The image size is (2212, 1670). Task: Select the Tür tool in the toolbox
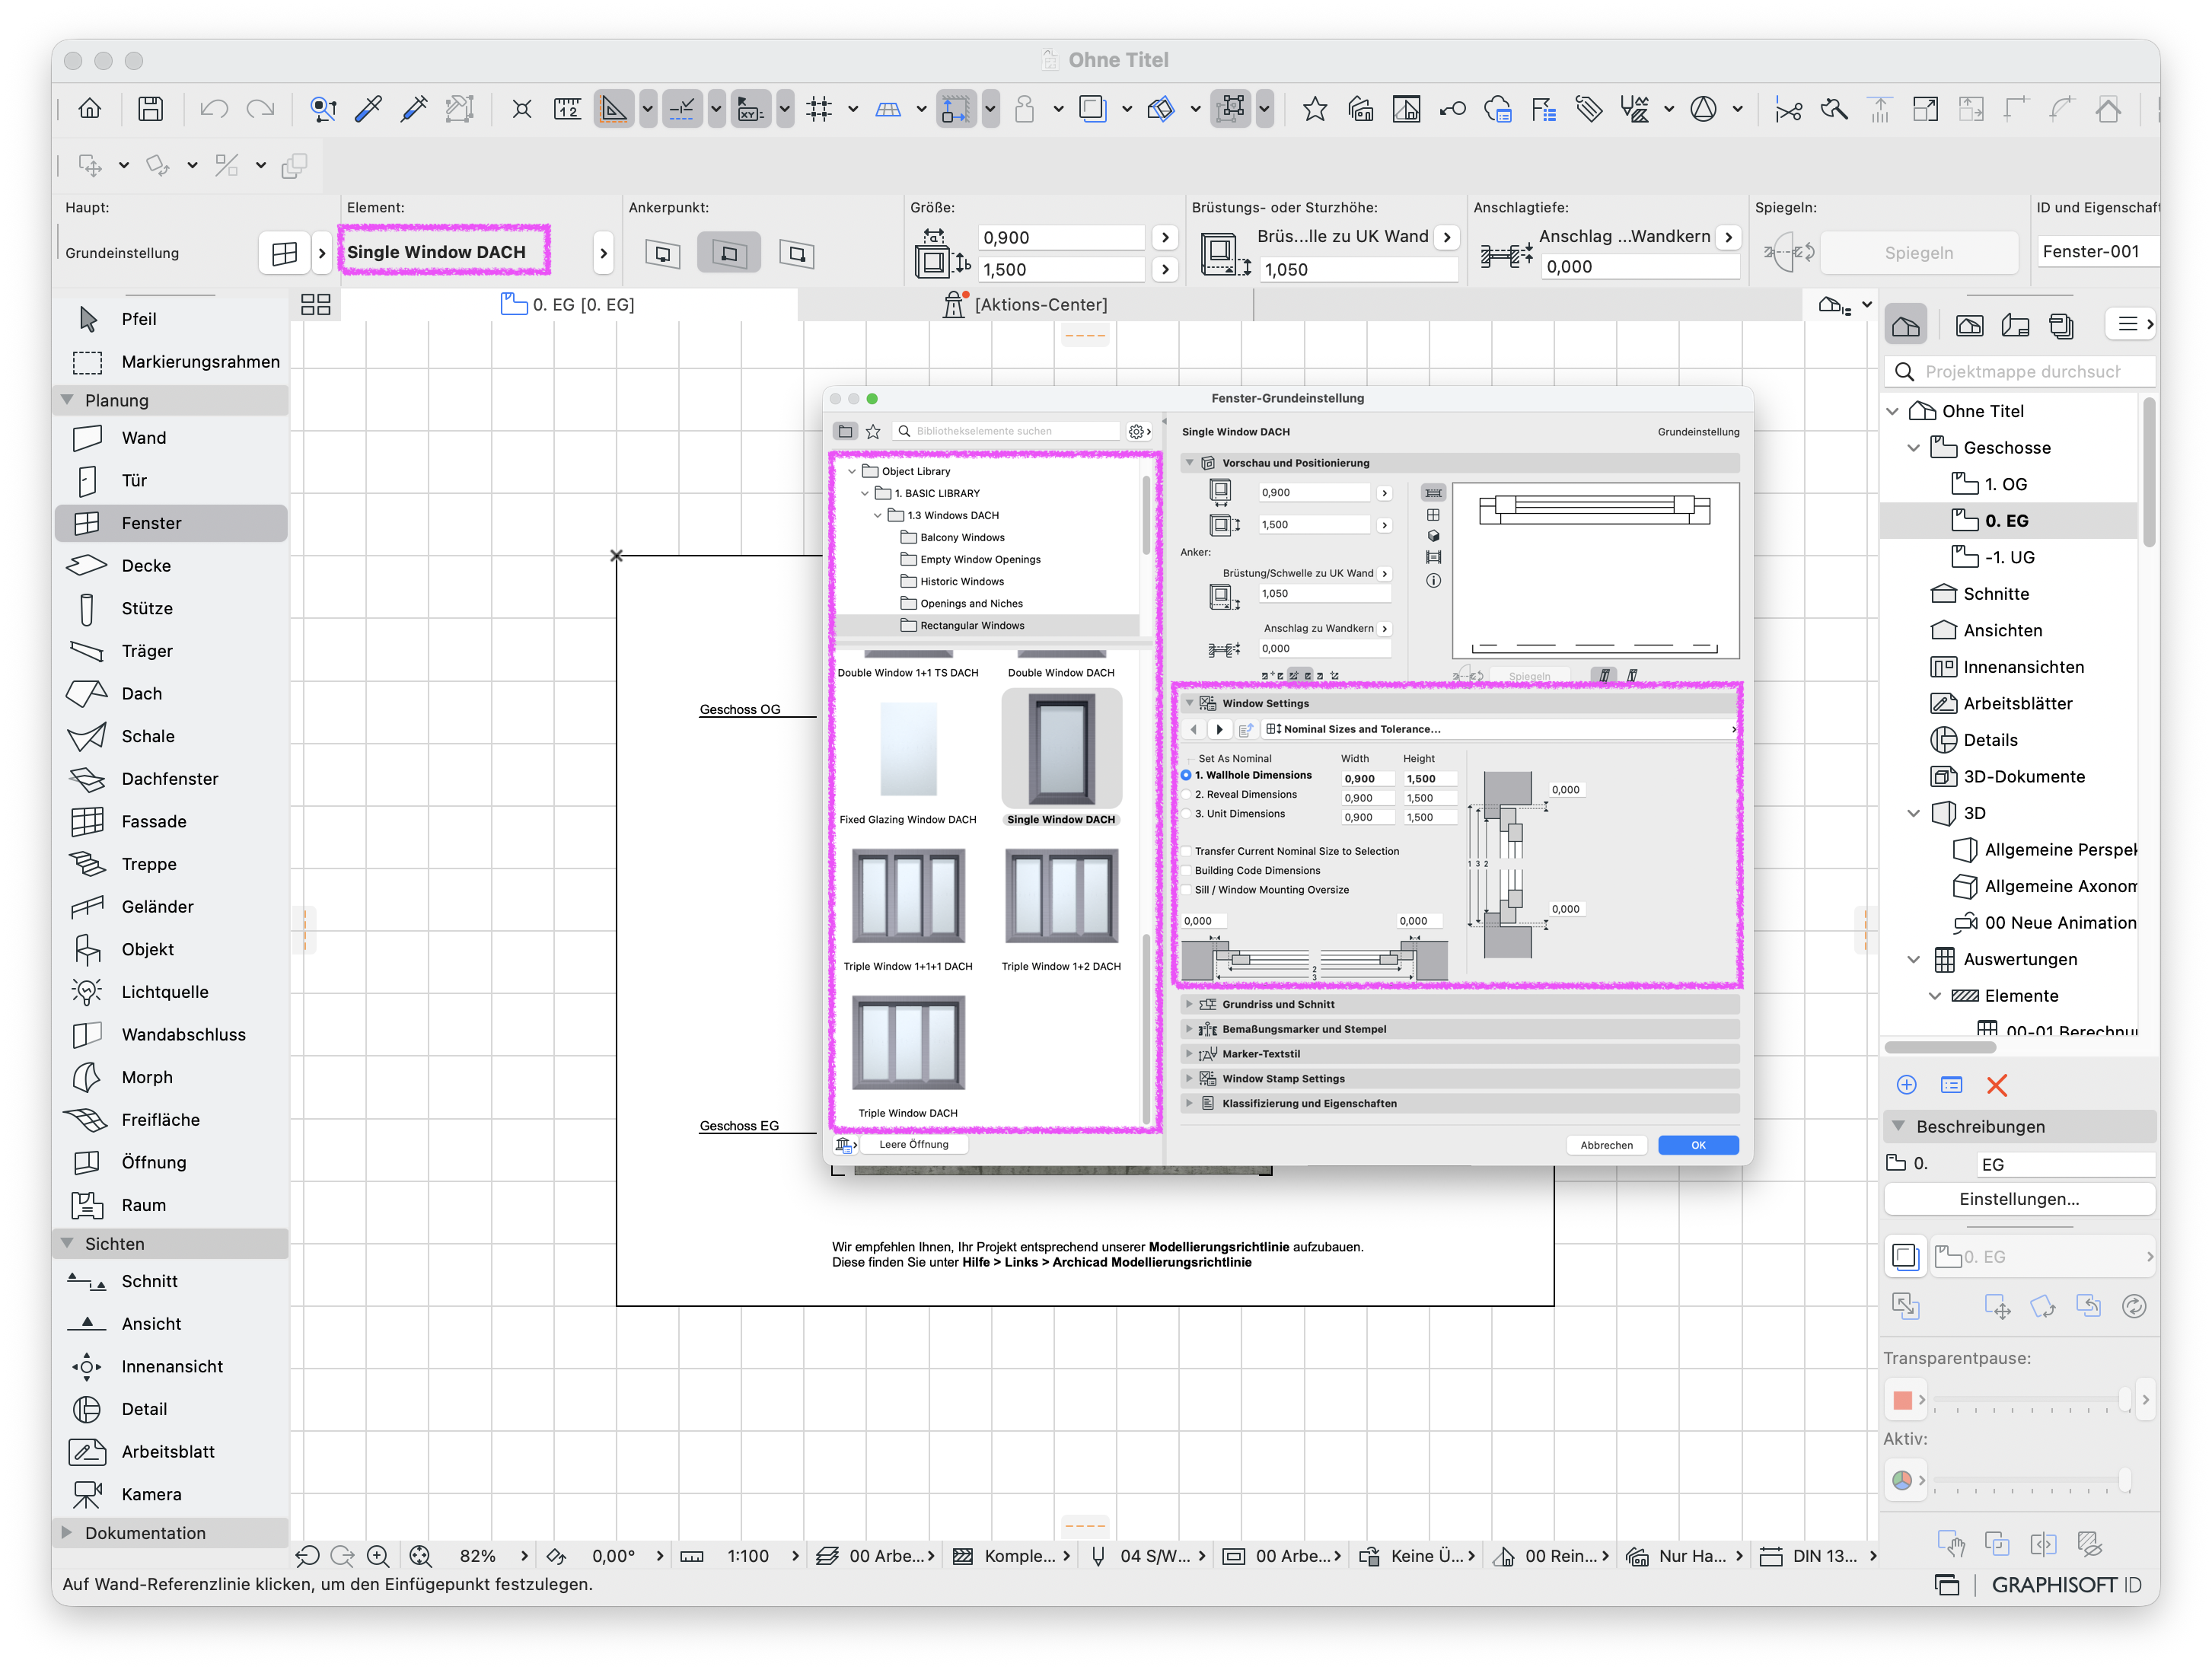click(x=171, y=481)
